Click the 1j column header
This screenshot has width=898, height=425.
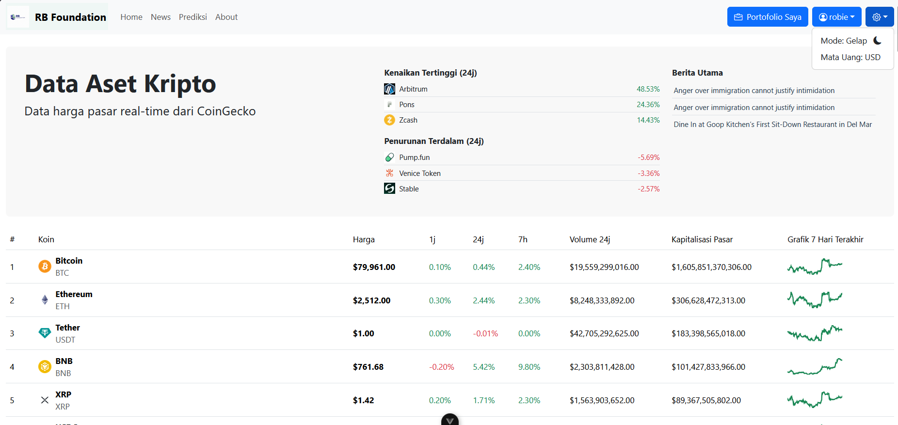(433, 239)
